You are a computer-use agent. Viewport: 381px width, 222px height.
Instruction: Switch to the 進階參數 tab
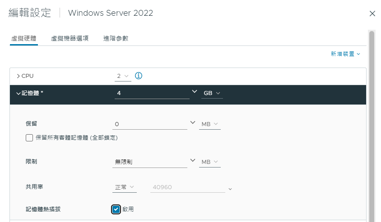(116, 38)
